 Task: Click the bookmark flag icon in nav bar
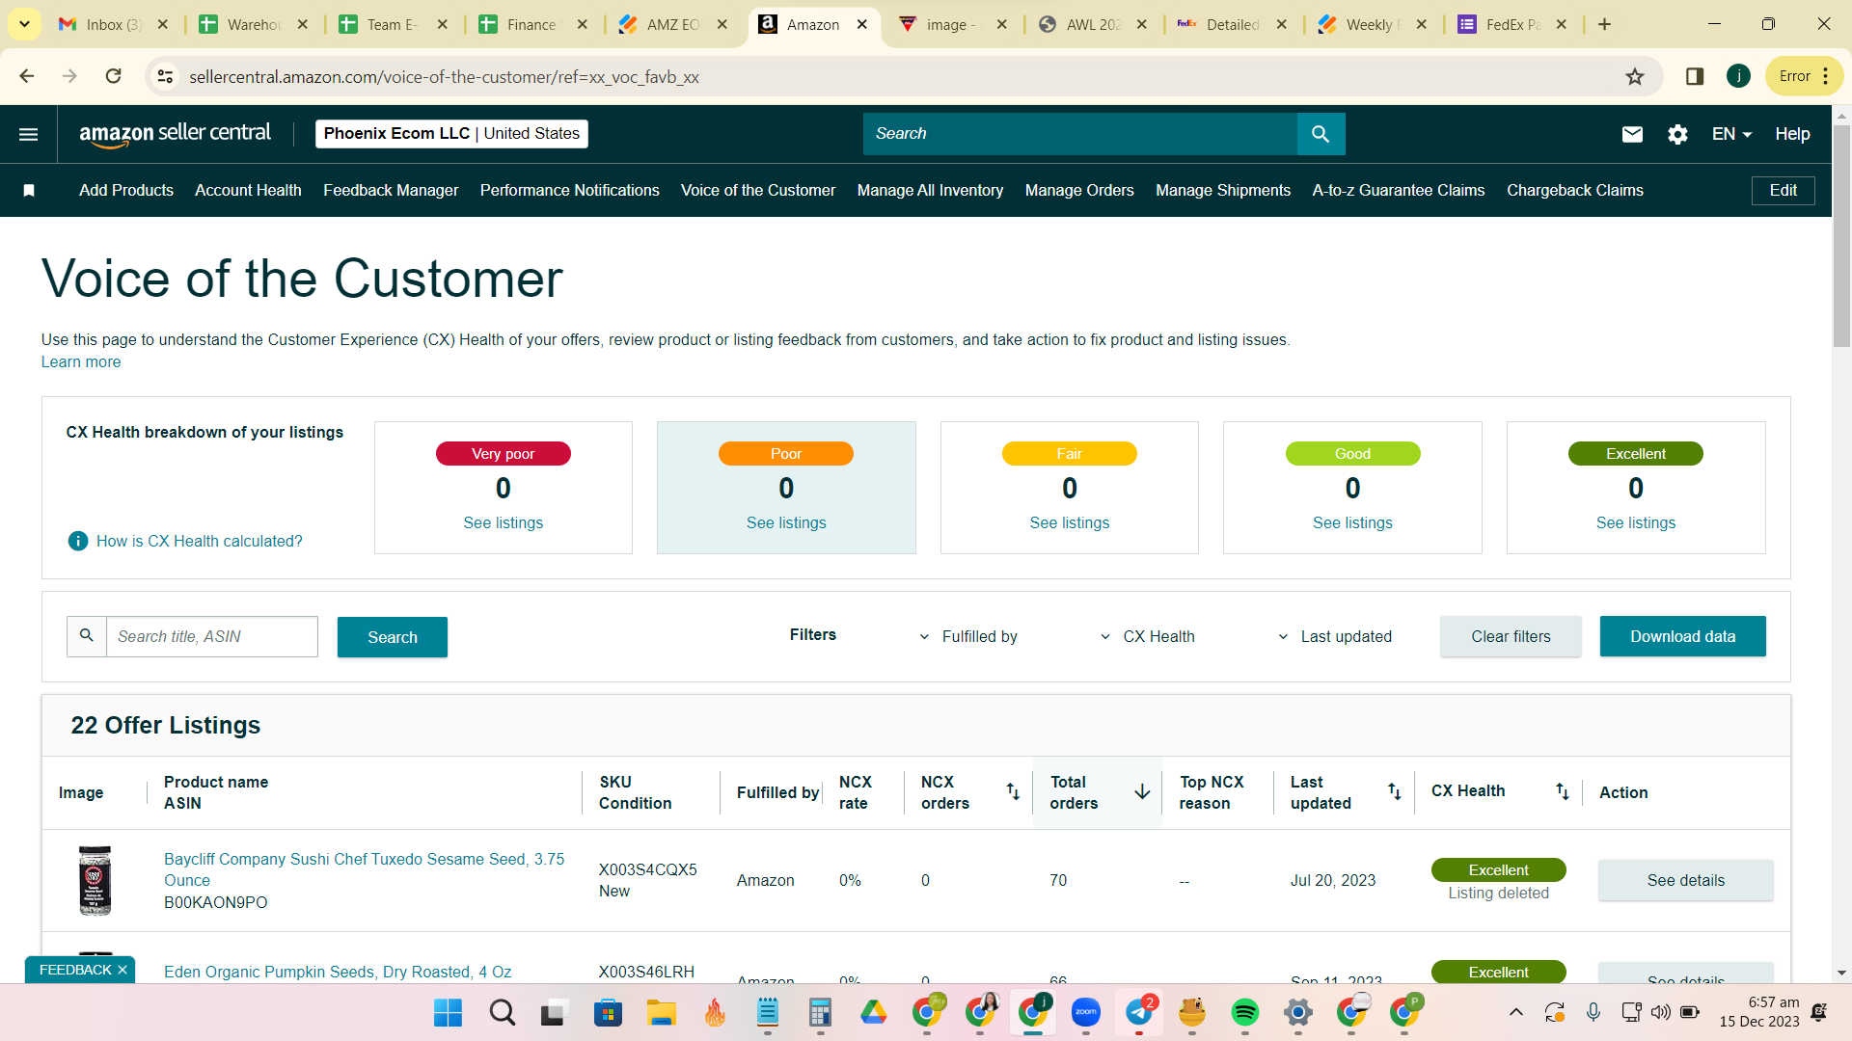(29, 191)
